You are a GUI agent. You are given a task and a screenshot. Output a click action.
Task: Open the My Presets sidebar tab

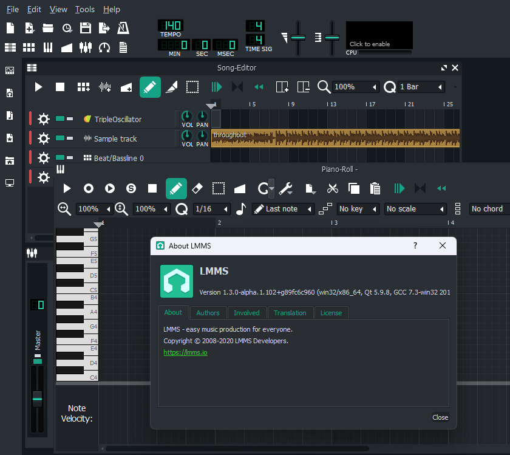[10, 138]
